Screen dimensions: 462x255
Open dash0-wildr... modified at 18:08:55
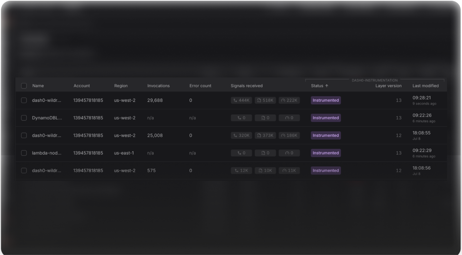(47, 136)
